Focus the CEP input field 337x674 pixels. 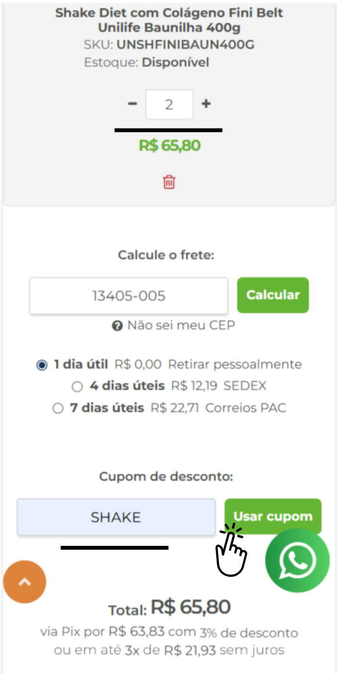point(129,296)
